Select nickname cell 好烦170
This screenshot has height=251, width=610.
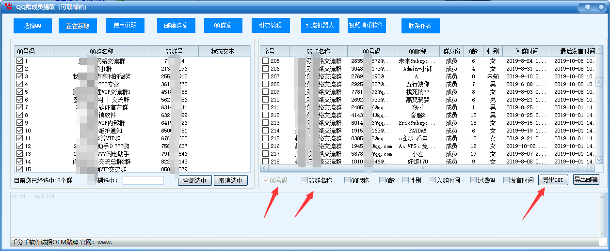[x=417, y=162]
